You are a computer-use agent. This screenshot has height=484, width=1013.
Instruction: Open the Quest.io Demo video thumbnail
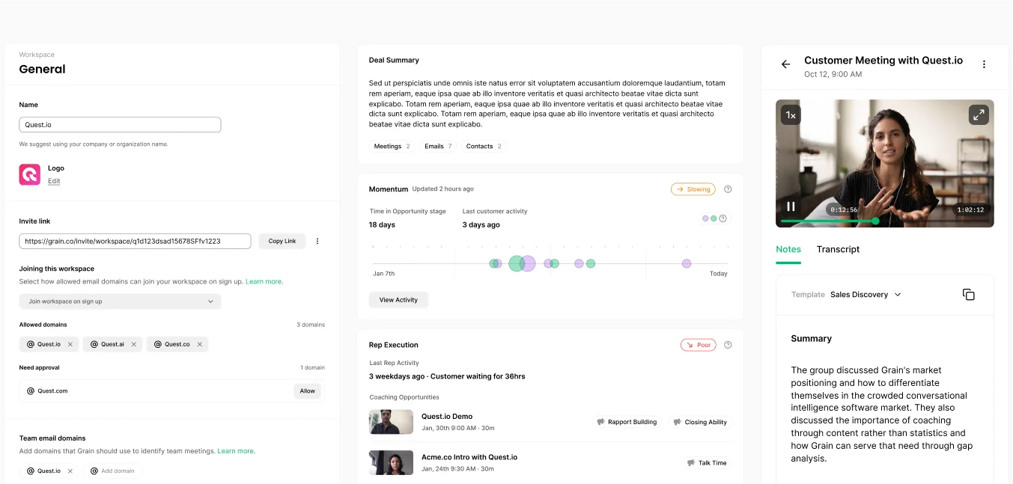tap(391, 422)
